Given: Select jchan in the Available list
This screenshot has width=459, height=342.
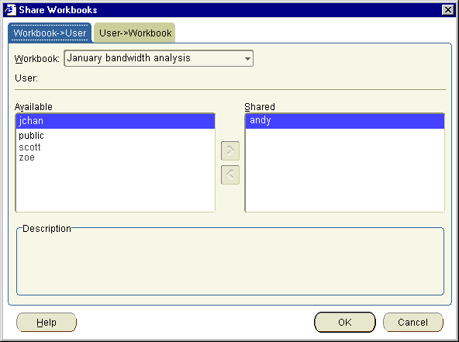Looking at the screenshot, I should (116, 121).
